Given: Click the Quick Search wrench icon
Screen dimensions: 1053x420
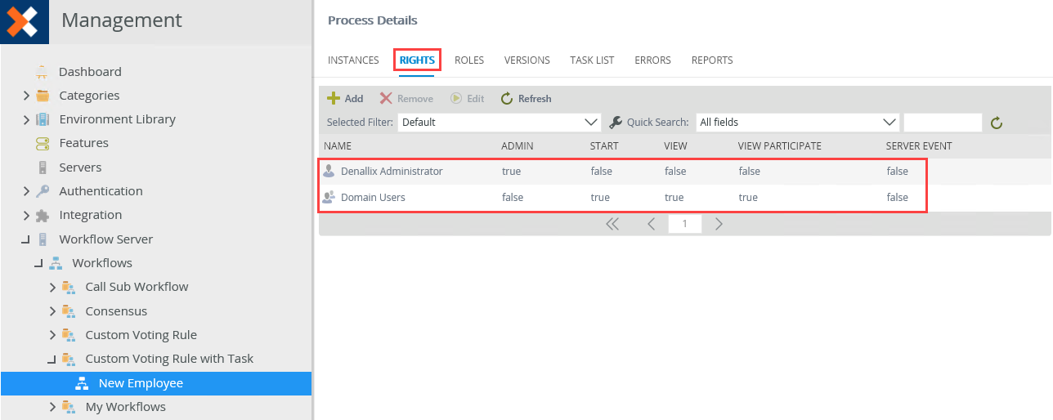Looking at the screenshot, I should [616, 122].
